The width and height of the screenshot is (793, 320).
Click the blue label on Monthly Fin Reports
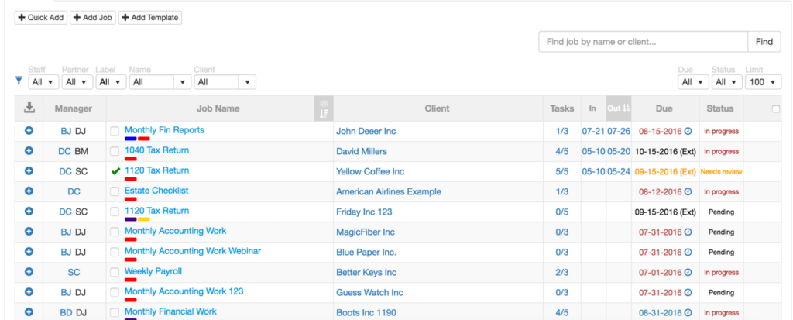coord(130,138)
